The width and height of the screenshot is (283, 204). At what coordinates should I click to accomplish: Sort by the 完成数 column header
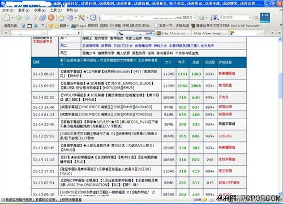[x=210, y=62]
